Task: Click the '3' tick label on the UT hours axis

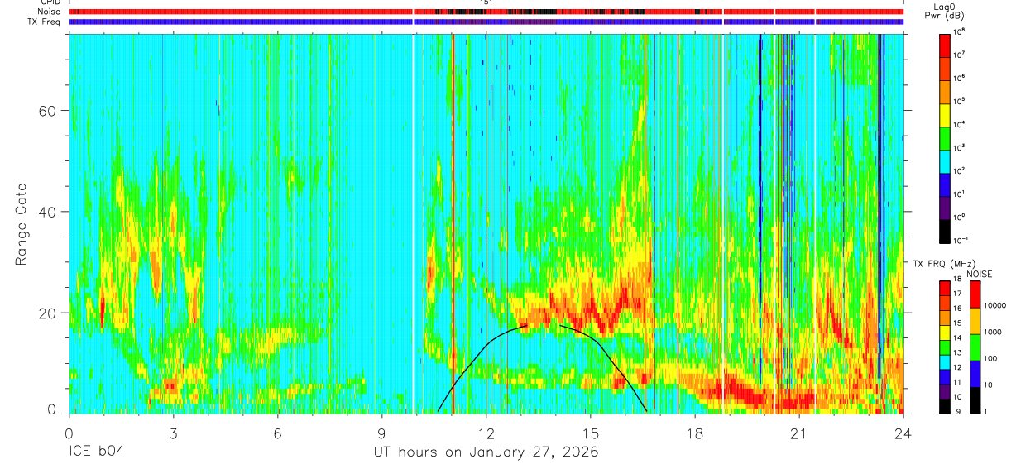Action: tap(173, 433)
